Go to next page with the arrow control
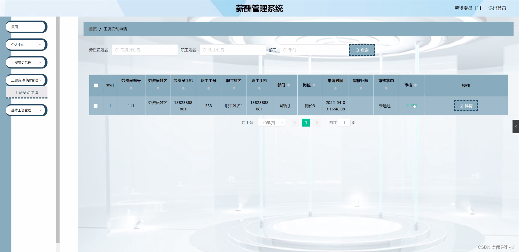 (x=317, y=122)
